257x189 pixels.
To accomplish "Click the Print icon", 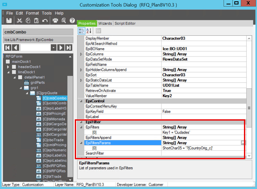I will click(x=55, y=21).
